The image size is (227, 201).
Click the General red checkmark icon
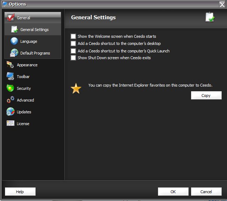11,17
